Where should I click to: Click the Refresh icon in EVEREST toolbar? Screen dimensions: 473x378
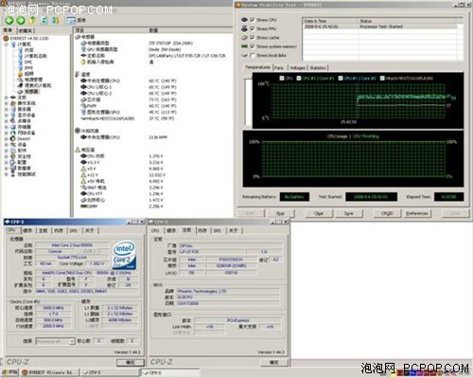tap(44, 21)
